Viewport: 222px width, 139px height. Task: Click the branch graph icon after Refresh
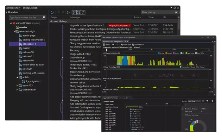point(69,12)
